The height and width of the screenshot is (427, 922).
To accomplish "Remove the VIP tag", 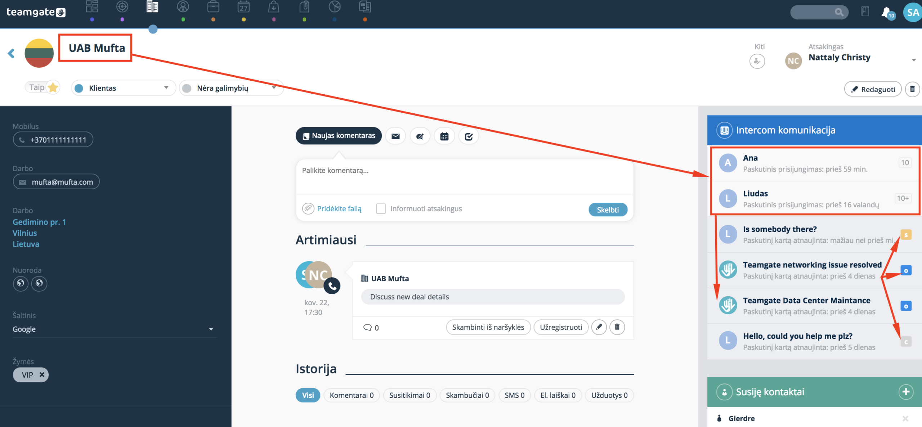I will (42, 374).
